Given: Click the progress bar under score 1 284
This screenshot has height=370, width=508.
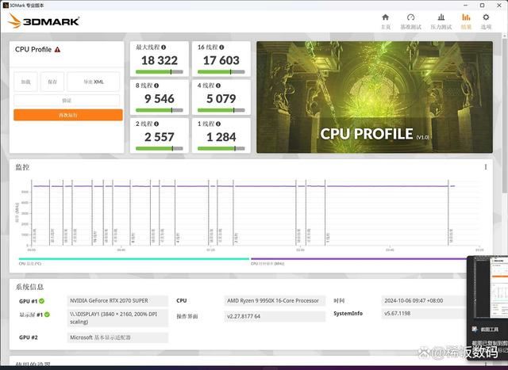Looking at the screenshot, I should tap(221, 148).
